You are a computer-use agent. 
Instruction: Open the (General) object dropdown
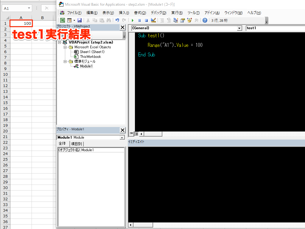point(240,28)
